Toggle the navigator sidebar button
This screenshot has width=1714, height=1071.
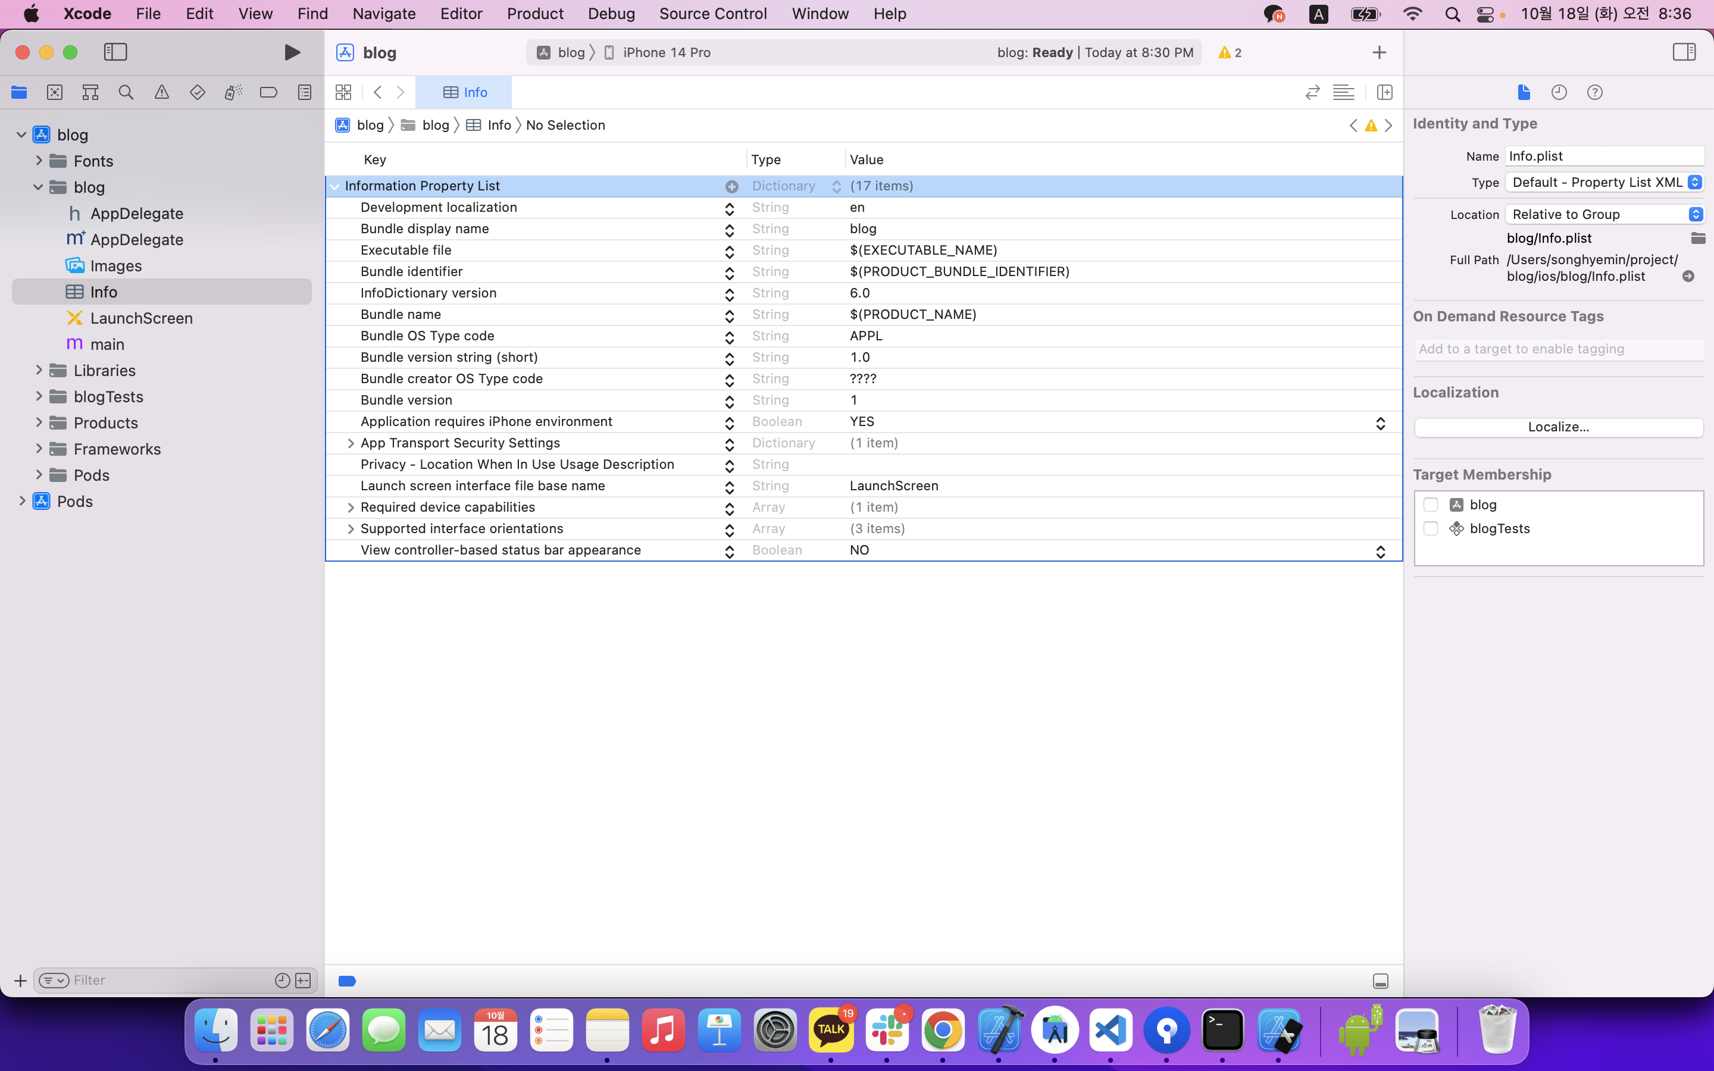click(115, 52)
